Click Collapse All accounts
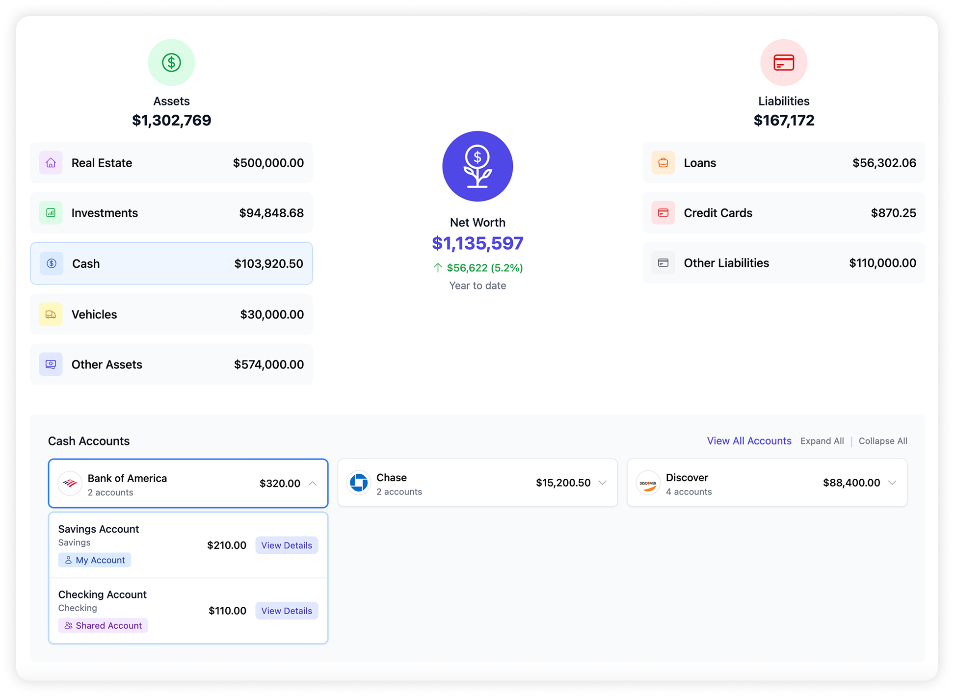Viewport: 954px width, 697px height. tap(883, 441)
